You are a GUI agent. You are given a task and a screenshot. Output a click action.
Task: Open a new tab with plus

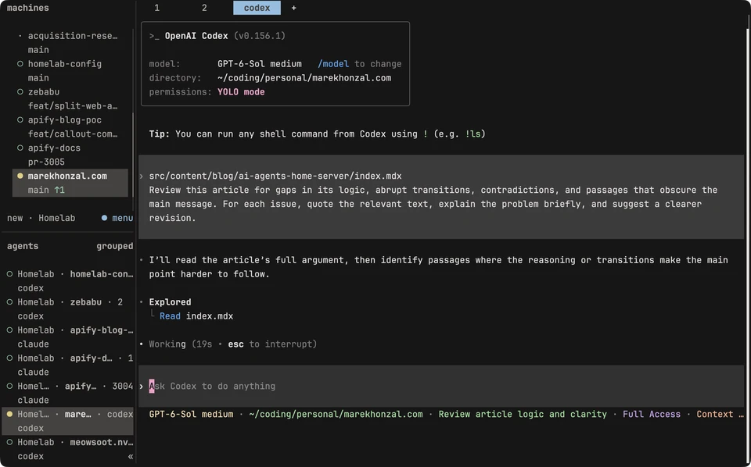[293, 8]
